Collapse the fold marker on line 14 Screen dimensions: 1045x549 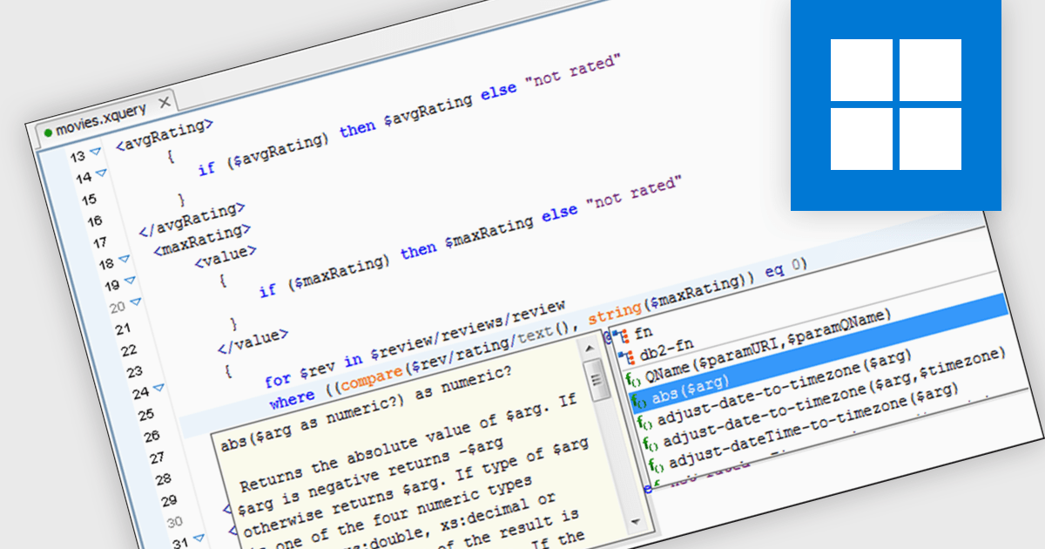[x=100, y=173]
